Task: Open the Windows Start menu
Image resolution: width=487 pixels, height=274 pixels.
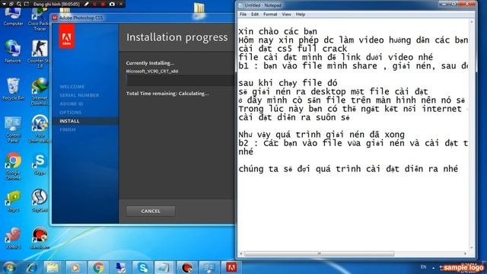Action: pos(10,267)
